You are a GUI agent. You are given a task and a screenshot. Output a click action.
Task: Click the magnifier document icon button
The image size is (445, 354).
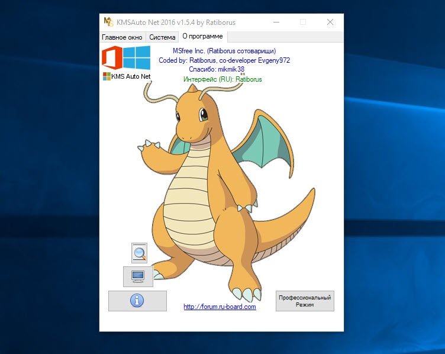[139, 253]
